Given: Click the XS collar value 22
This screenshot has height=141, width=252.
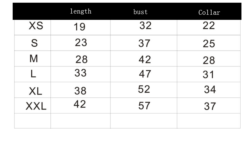Looking at the screenshot, I should (x=209, y=26).
